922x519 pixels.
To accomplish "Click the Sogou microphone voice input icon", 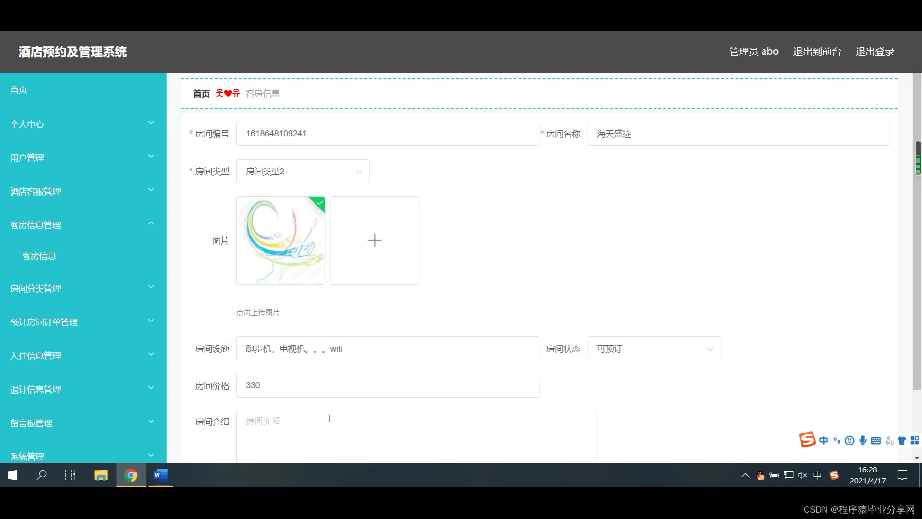I will coord(863,441).
